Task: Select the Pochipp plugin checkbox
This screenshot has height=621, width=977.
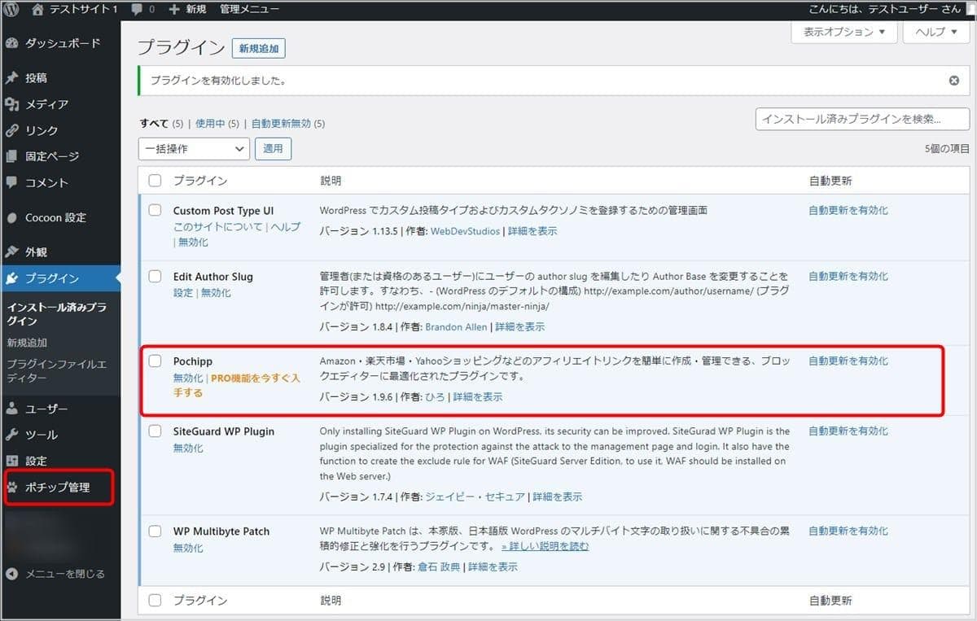Action: [x=155, y=361]
